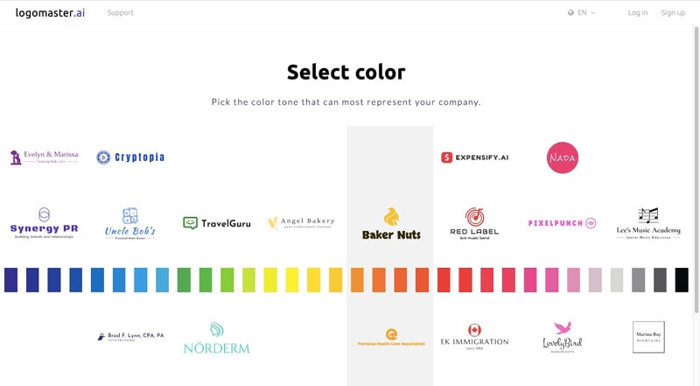Select the Marina Bay logo thumbnail
The image size is (700, 386).
[648, 337]
